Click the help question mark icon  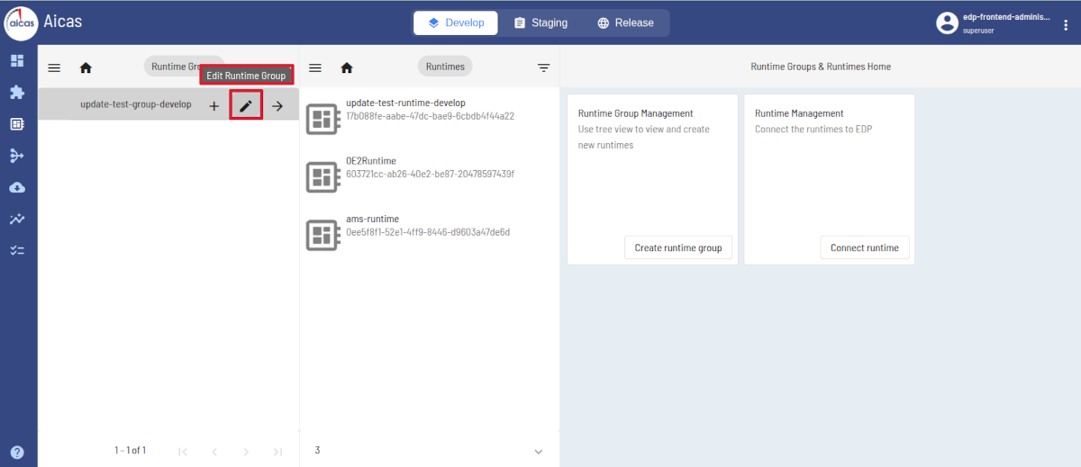pyautogui.click(x=17, y=452)
